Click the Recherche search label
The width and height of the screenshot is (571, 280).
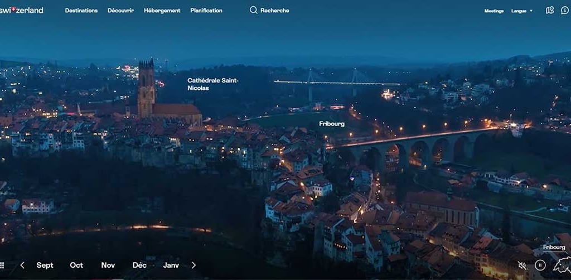pyautogui.click(x=274, y=11)
